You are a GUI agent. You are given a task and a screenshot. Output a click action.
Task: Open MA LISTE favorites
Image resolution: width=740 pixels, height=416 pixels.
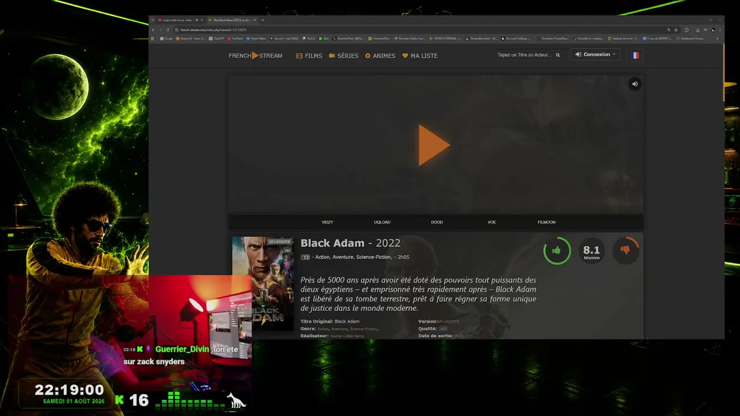pyautogui.click(x=420, y=55)
